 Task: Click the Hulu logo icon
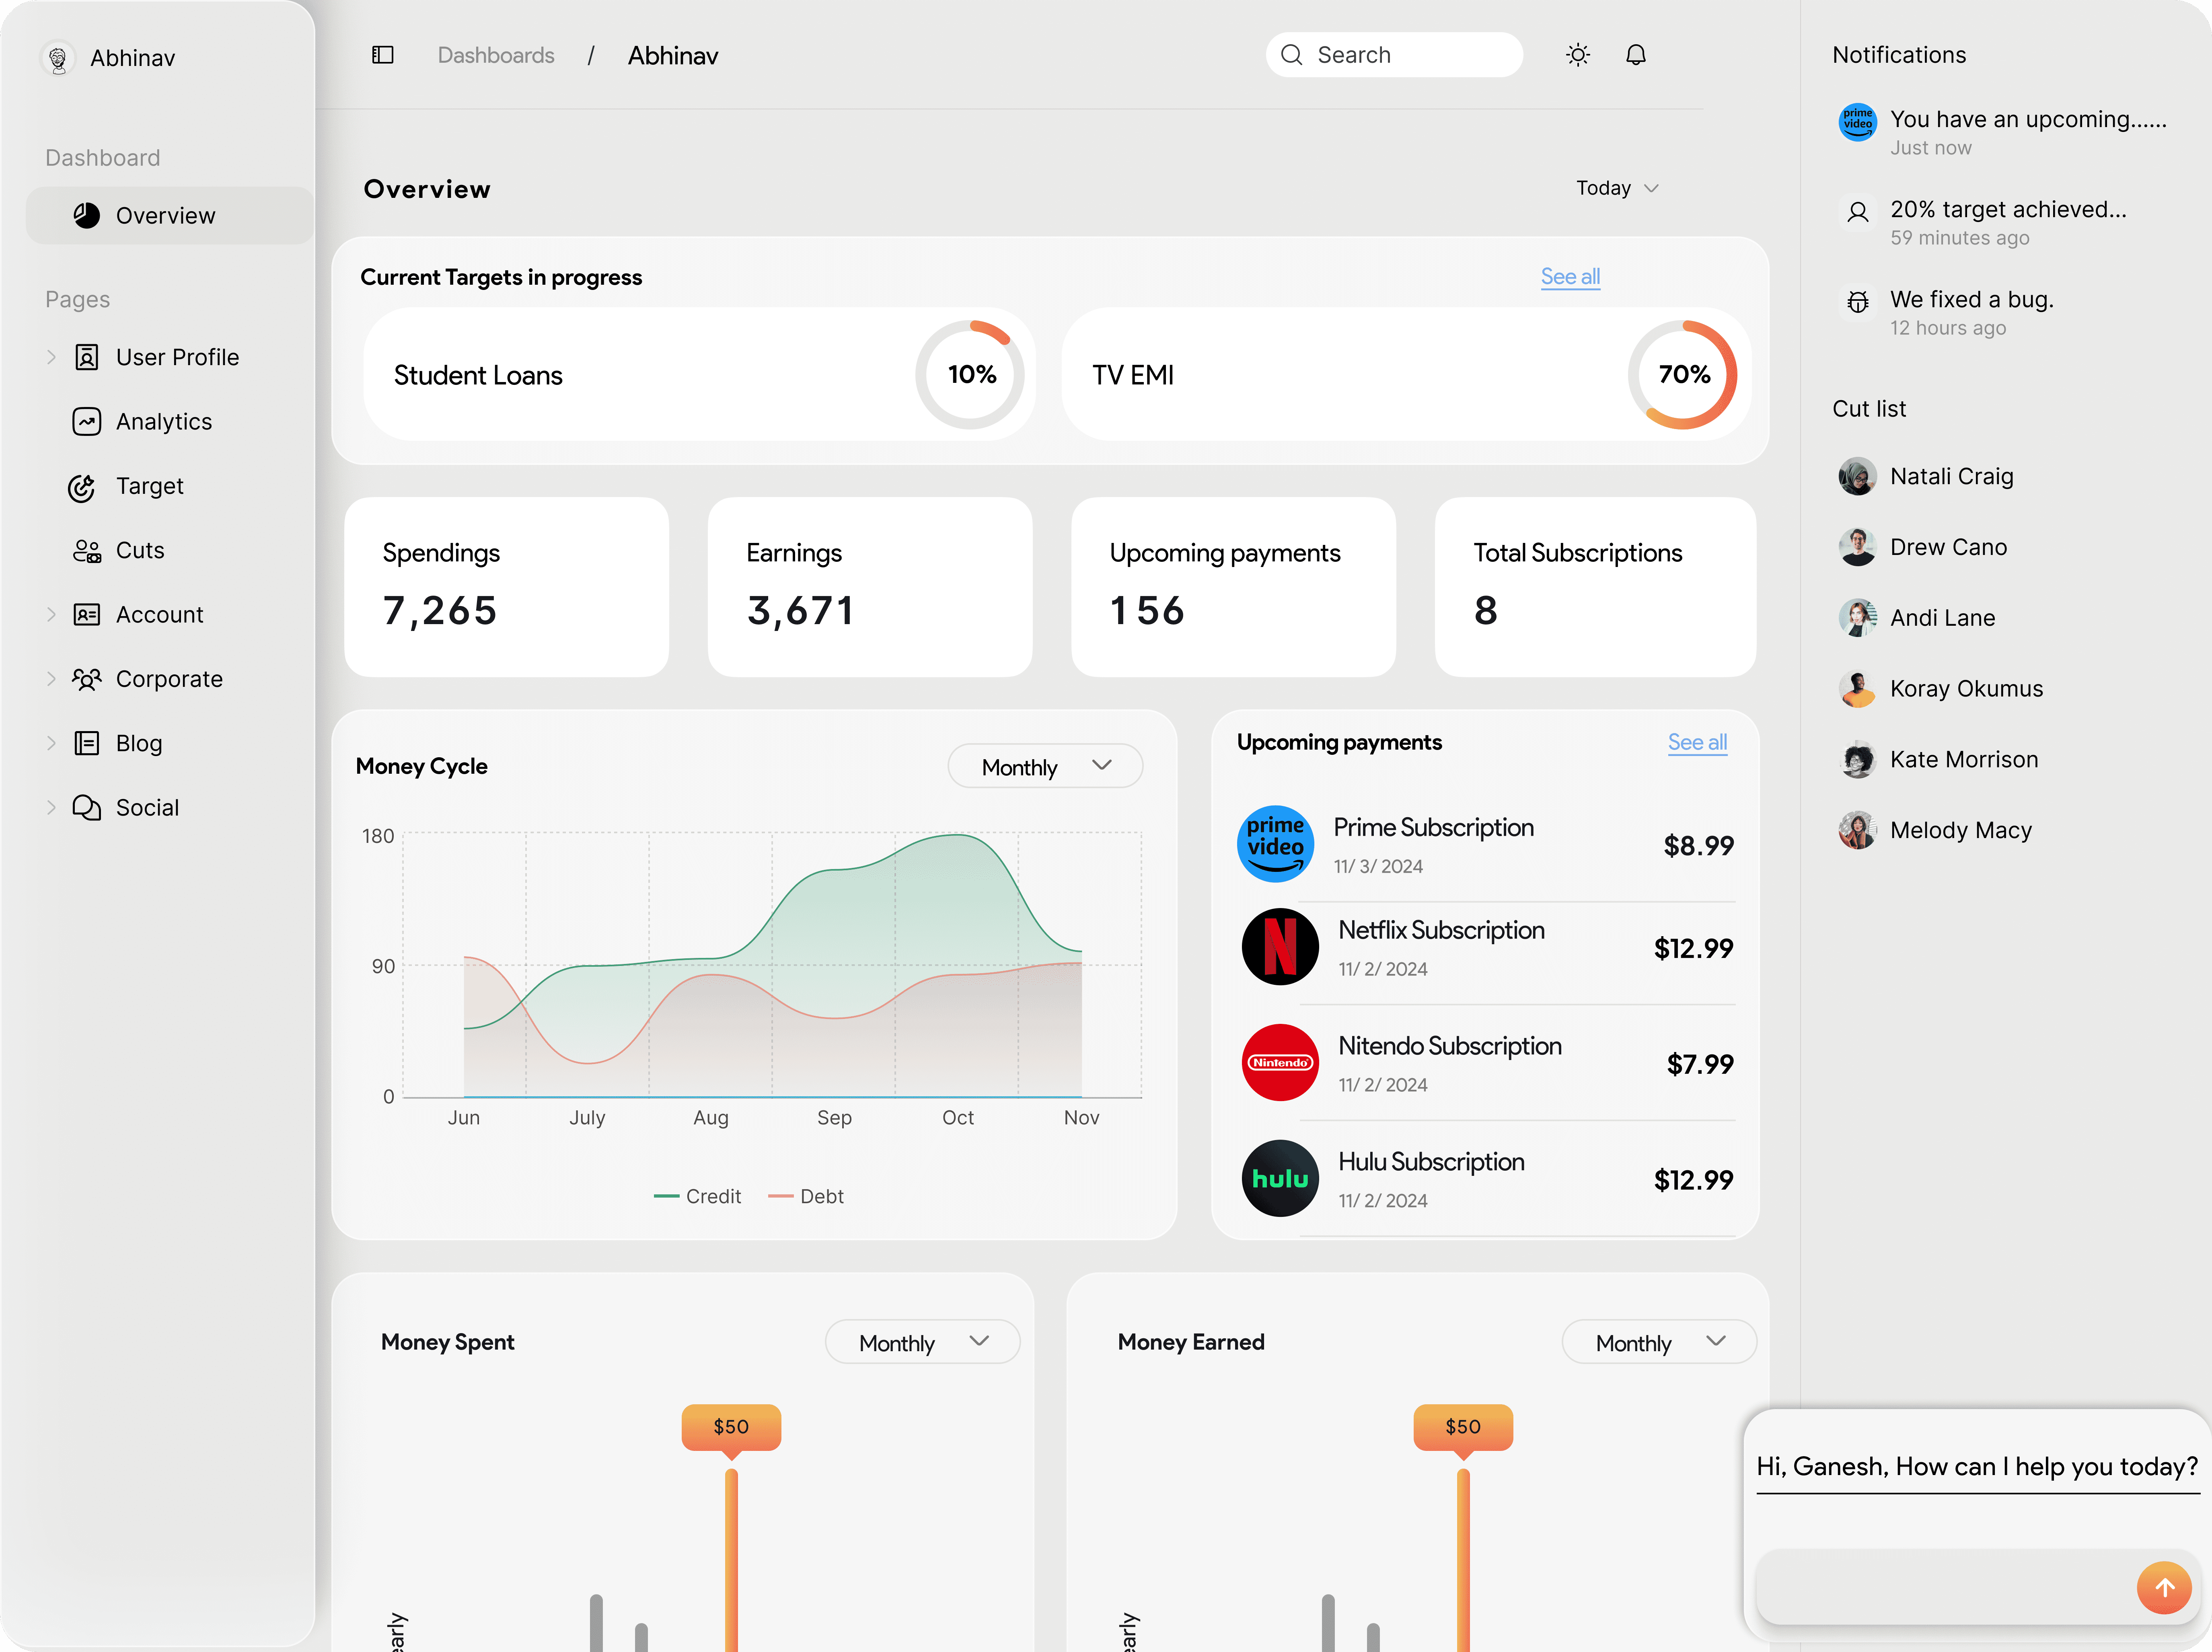point(1280,1178)
